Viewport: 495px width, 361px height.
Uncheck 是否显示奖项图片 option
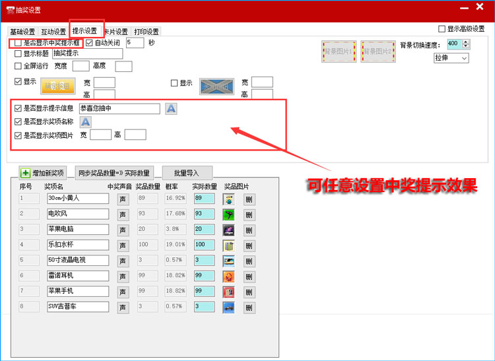click(18, 135)
